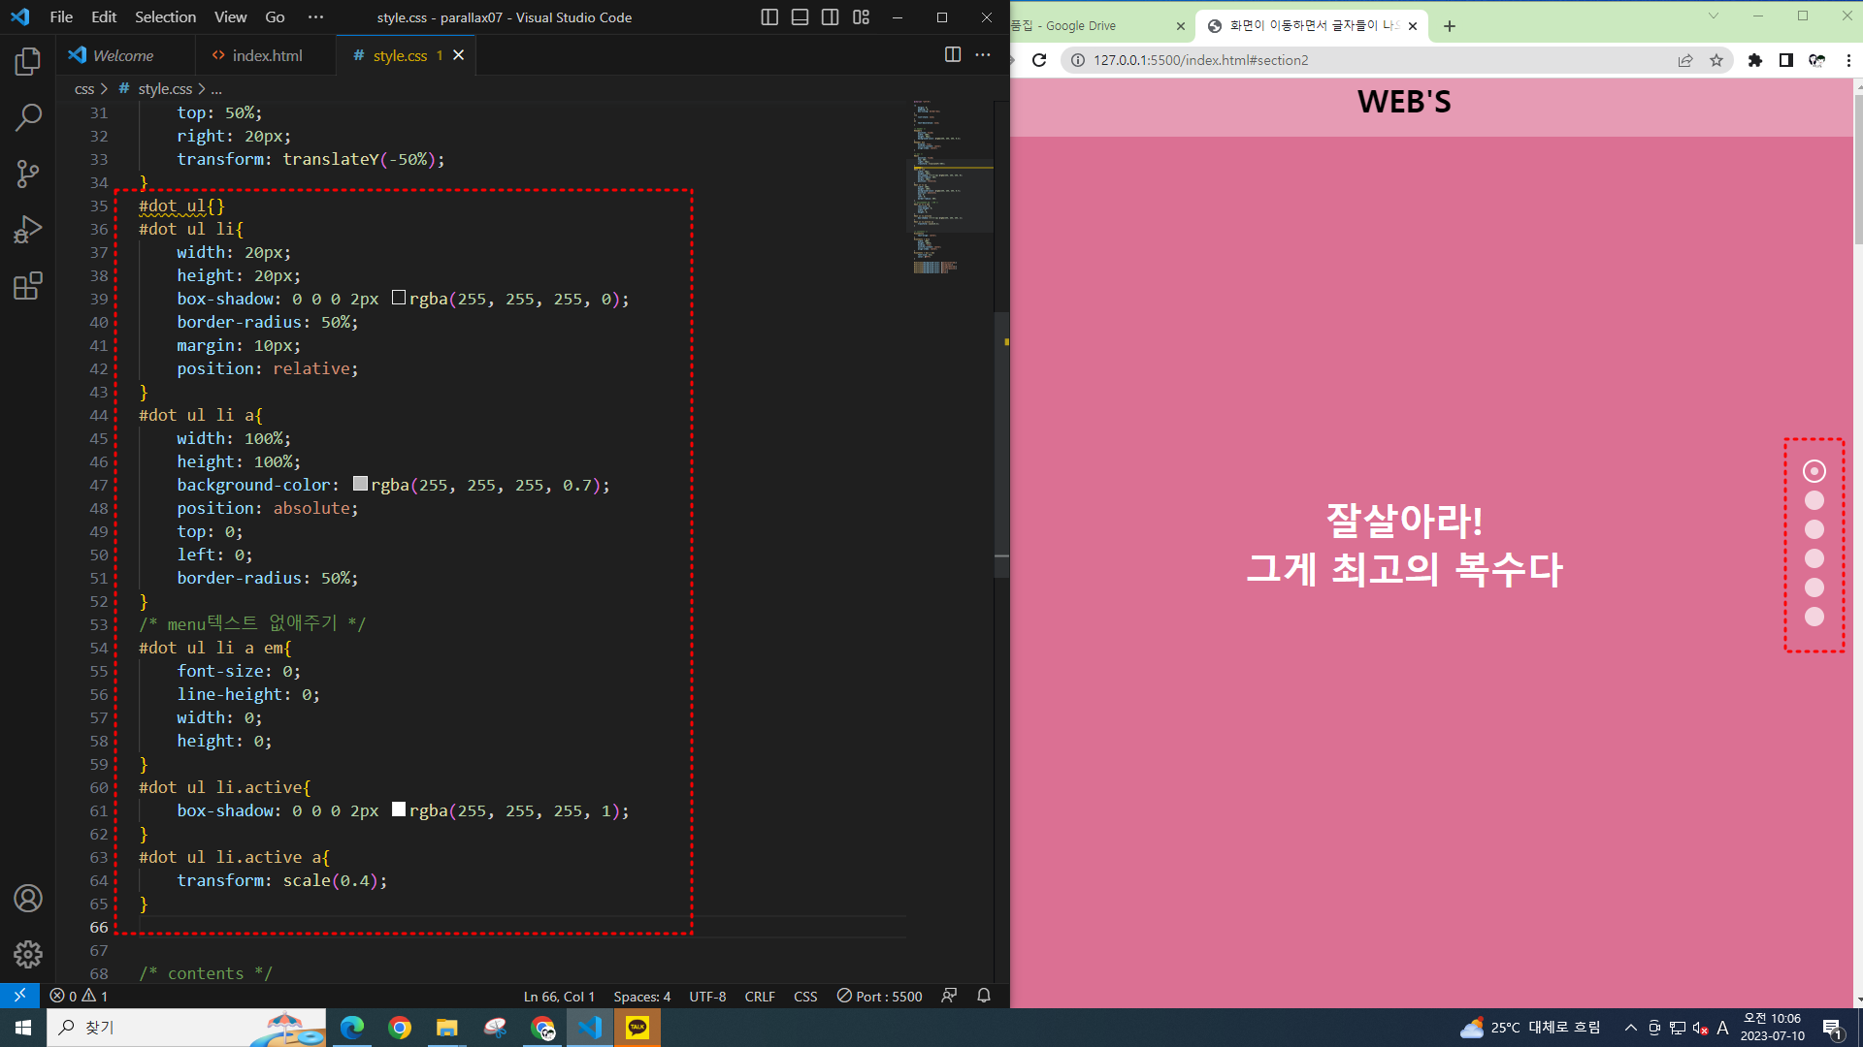Open the title bar overflow menu dots
This screenshot has width=1863, height=1047.
[x=315, y=17]
